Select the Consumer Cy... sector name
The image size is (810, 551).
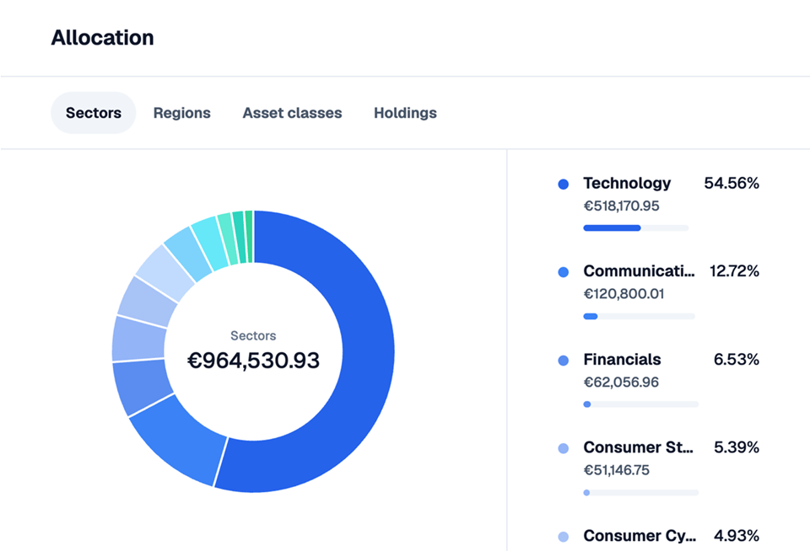click(x=640, y=536)
